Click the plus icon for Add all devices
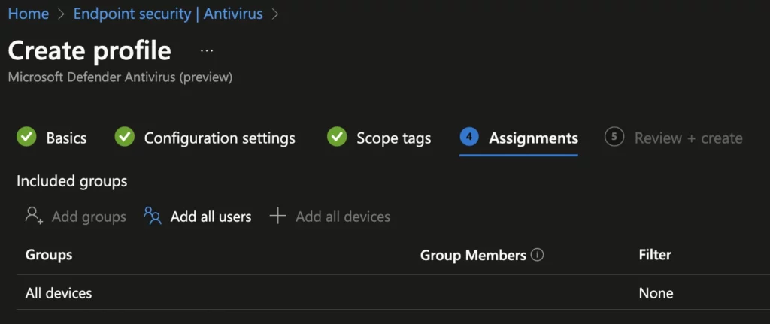This screenshot has height=324, width=770. (278, 216)
